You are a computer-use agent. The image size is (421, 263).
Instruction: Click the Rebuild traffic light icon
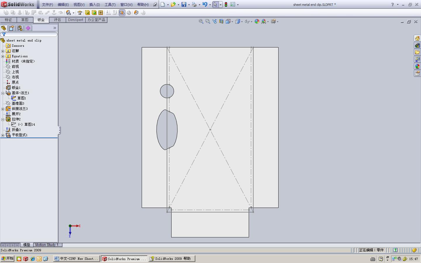(226, 4)
